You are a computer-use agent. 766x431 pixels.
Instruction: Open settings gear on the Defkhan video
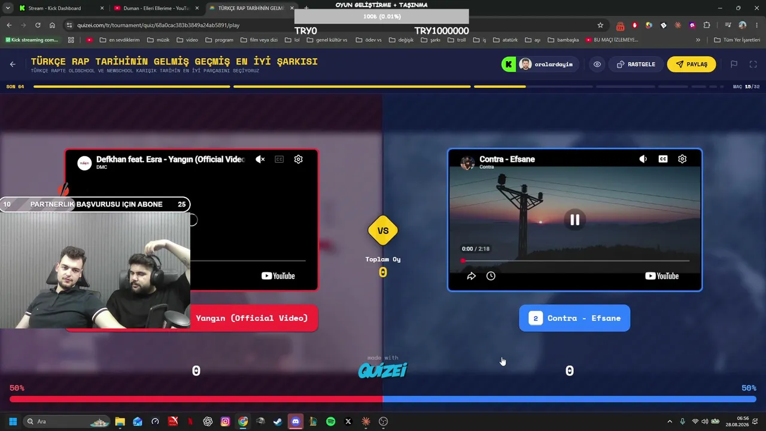click(298, 159)
